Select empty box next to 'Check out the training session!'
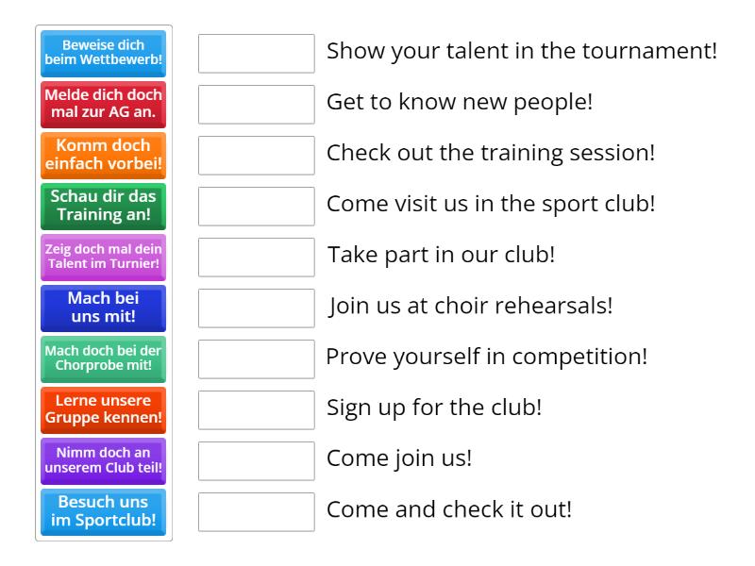 pyautogui.click(x=257, y=156)
